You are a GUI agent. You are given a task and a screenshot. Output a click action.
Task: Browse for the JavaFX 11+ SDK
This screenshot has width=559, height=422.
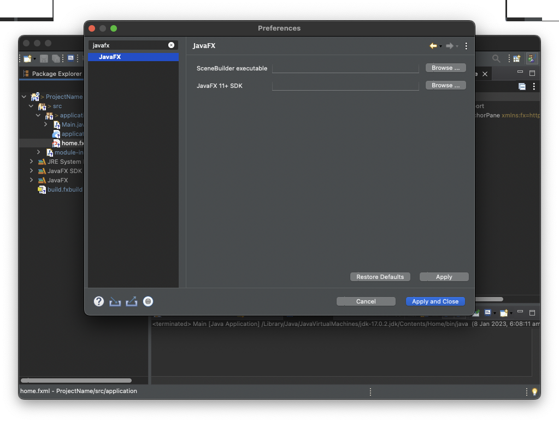coord(446,85)
